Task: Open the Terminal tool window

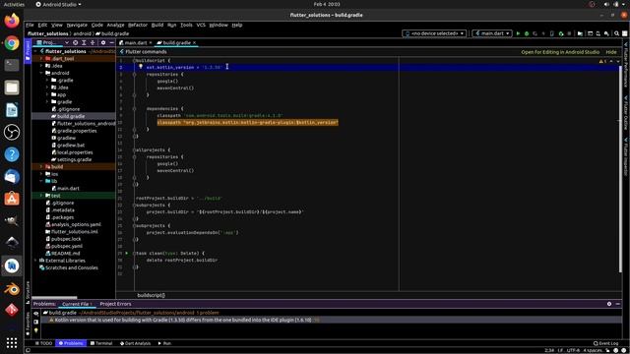Action: click(101, 343)
